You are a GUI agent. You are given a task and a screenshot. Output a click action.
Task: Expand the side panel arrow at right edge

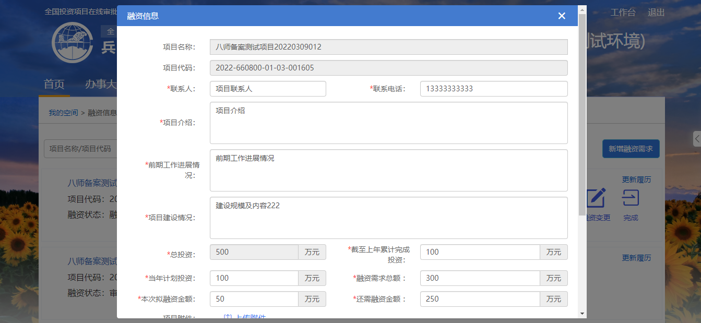(697, 139)
